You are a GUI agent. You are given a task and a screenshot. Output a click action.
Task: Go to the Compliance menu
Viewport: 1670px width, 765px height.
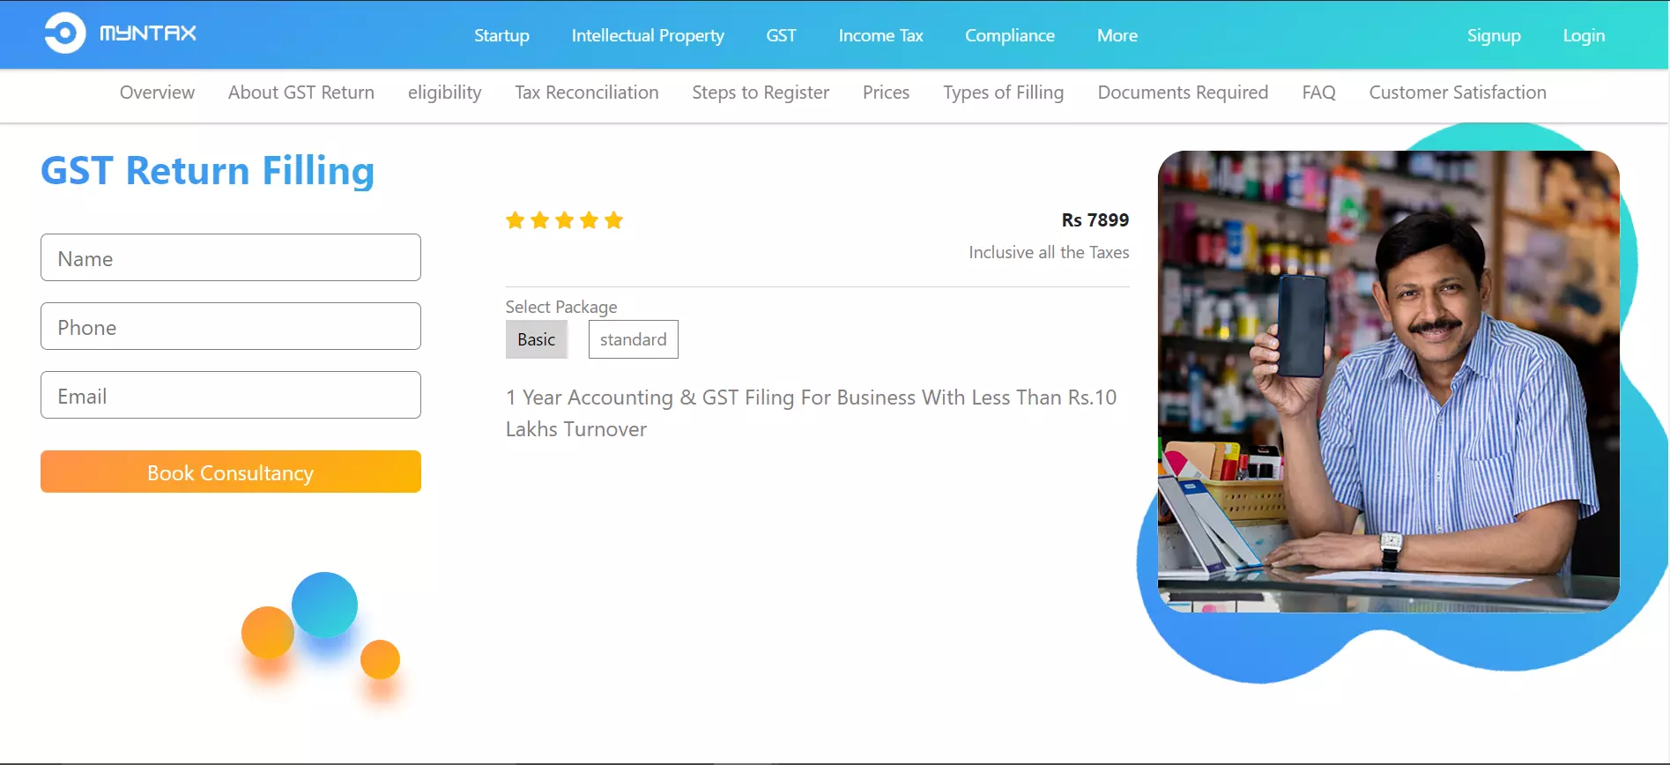click(1010, 35)
